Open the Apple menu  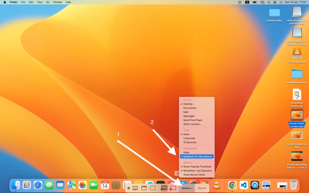click(5, 2)
